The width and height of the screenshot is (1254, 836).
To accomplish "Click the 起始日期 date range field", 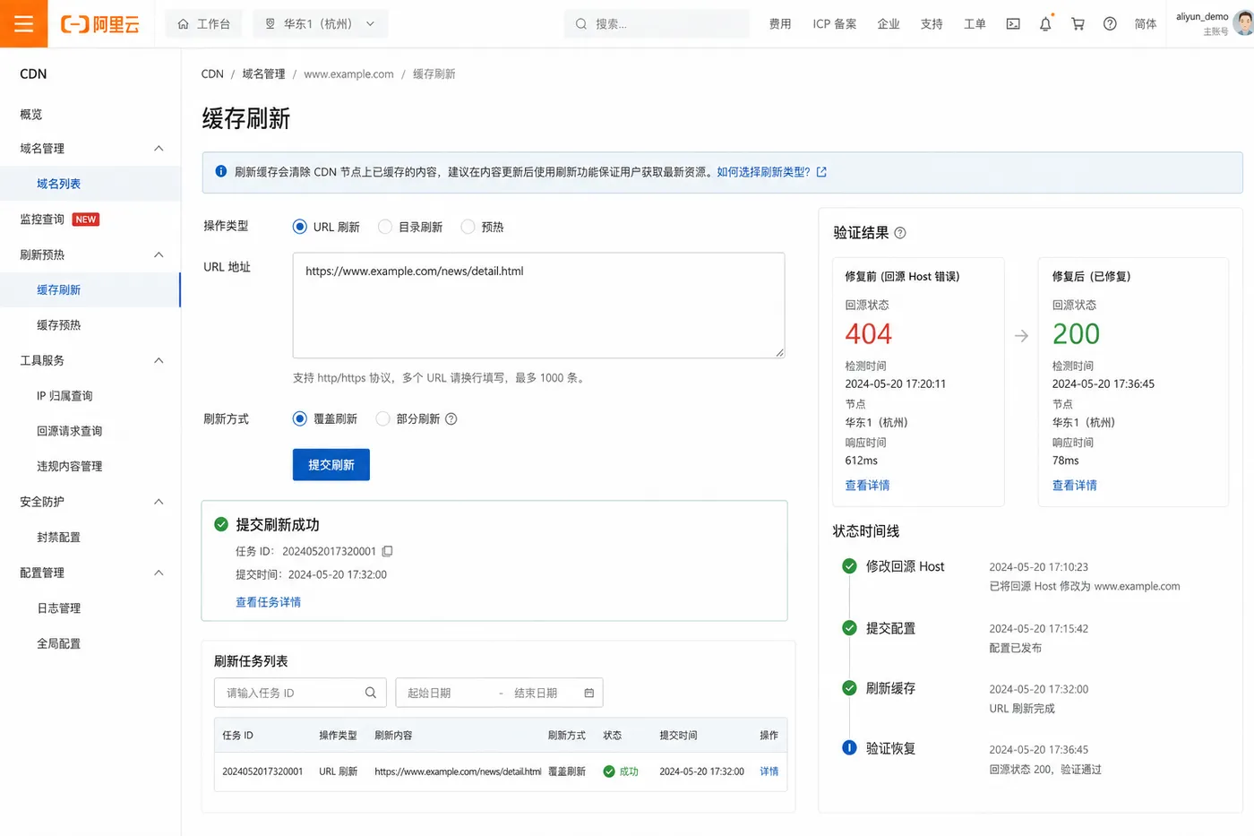I will pyautogui.click(x=447, y=693).
